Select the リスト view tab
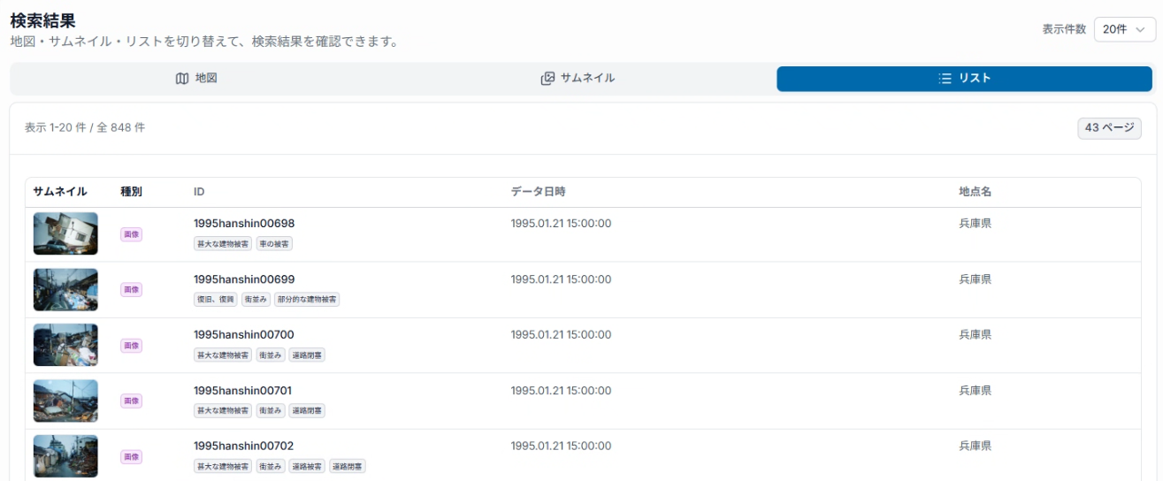Screen dimensions: 1163x481 [x=964, y=79]
